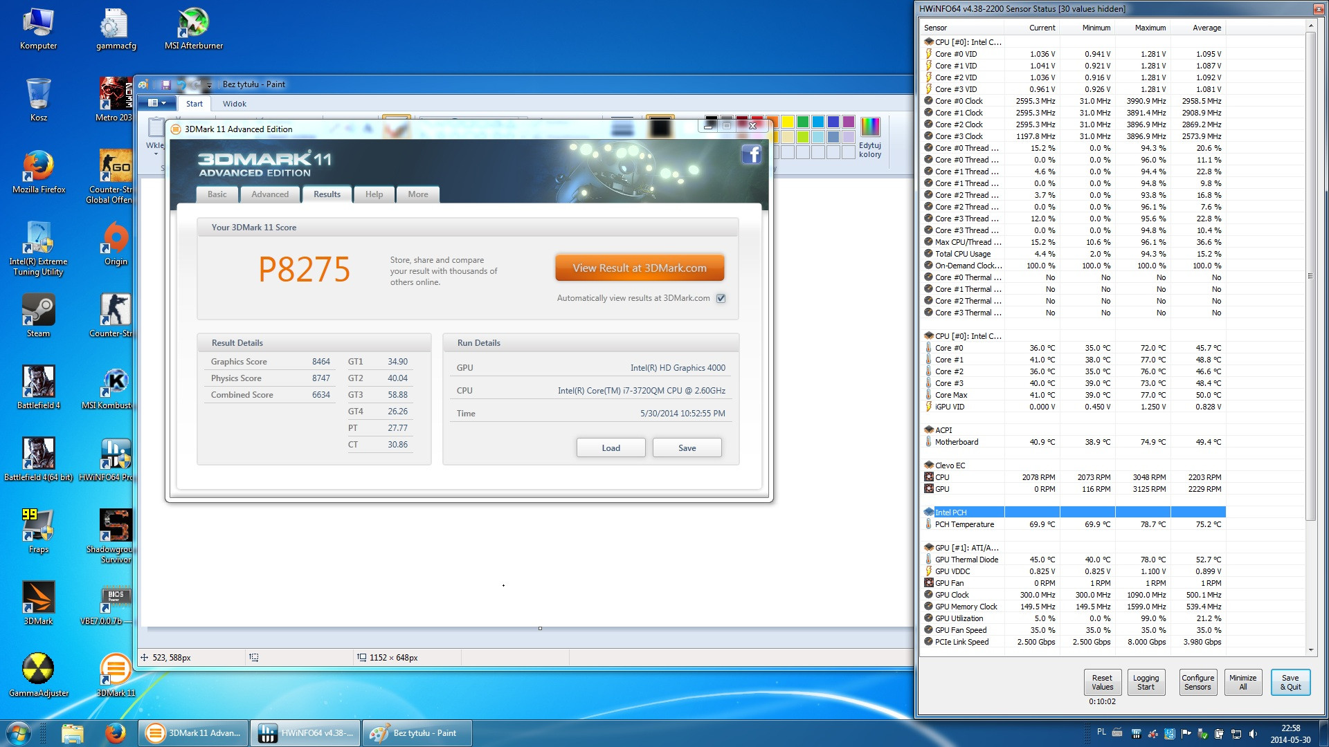The width and height of the screenshot is (1329, 747).
Task: Open Intel Extreme Tuning Utility shortcut
Action: point(39,248)
